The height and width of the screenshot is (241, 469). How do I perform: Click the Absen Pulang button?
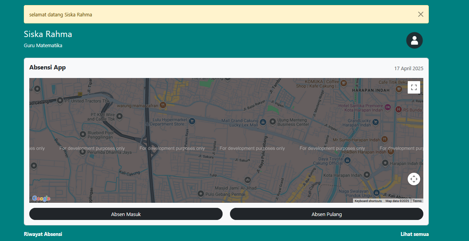(326, 214)
